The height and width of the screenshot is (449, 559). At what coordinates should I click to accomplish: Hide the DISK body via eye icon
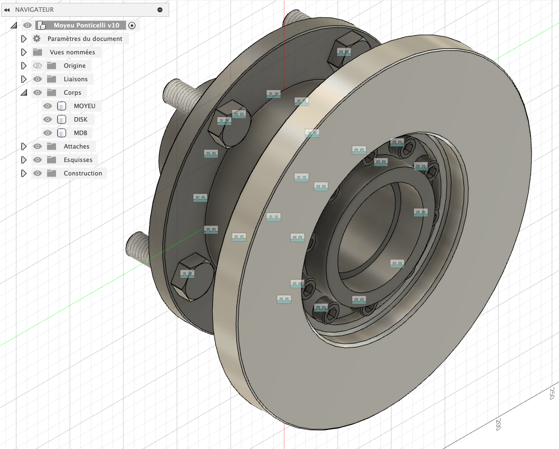tap(48, 119)
